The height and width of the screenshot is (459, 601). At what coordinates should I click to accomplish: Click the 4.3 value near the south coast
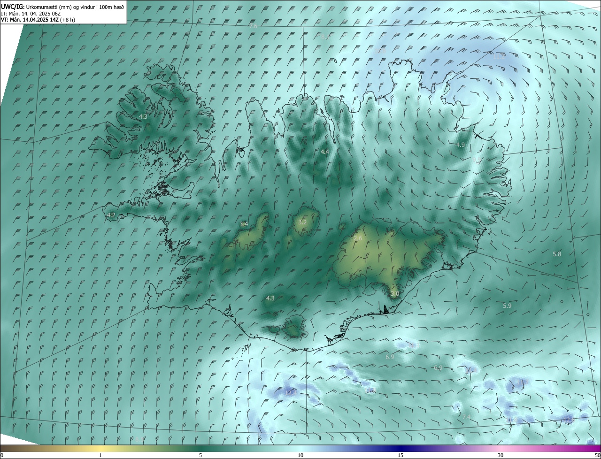pos(270,298)
